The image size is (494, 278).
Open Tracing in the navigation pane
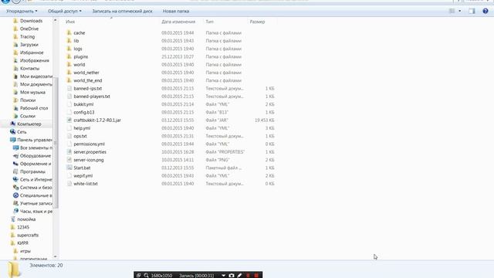pyautogui.click(x=28, y=36)
